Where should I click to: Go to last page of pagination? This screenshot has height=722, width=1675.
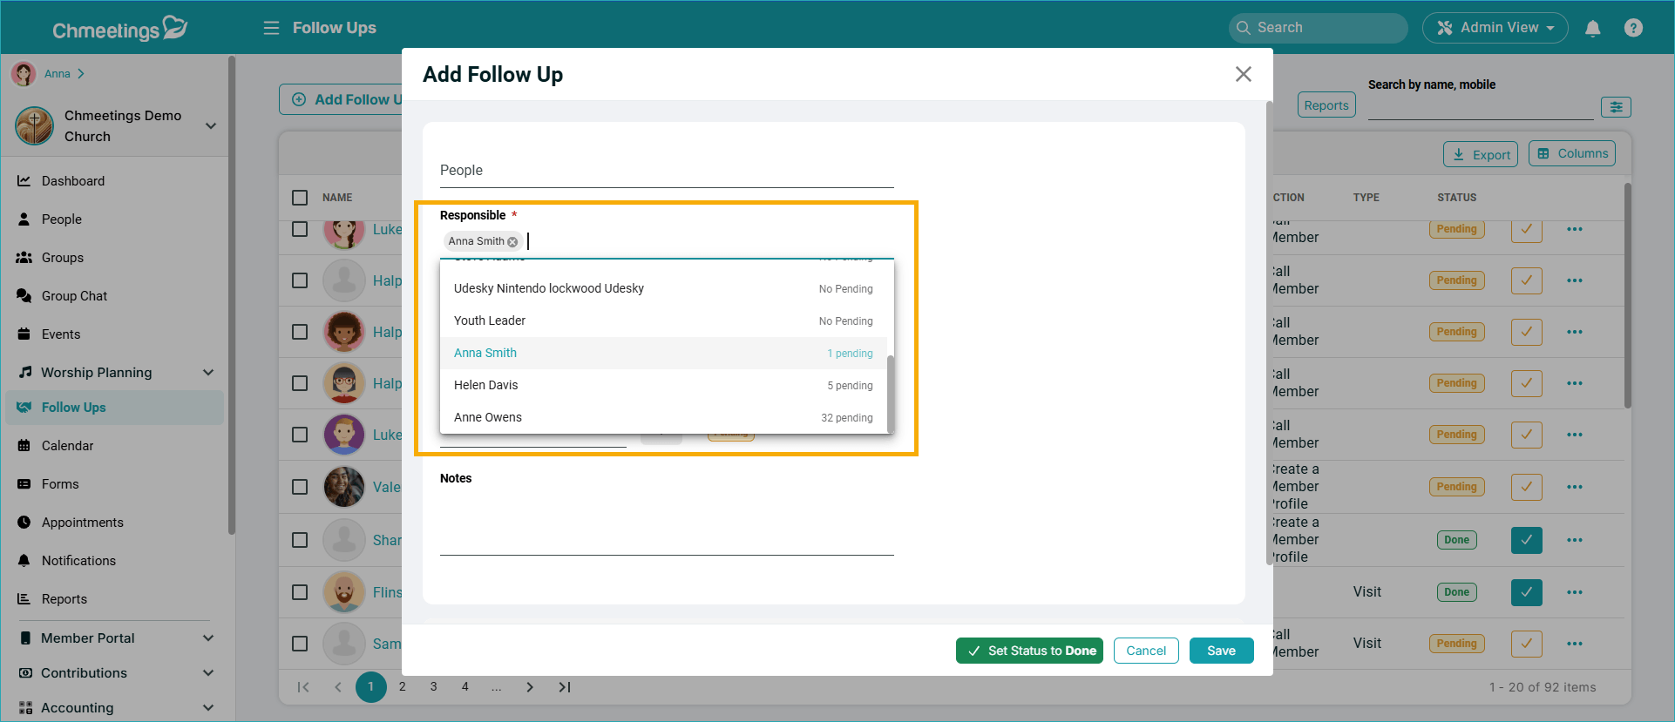565,687
